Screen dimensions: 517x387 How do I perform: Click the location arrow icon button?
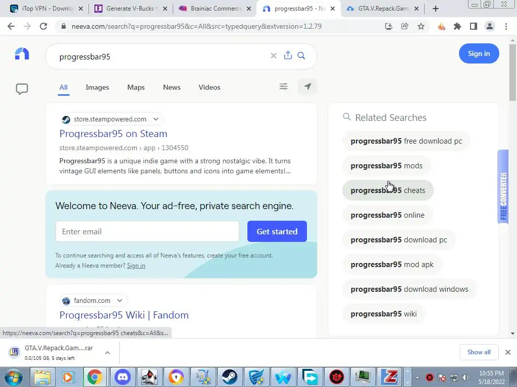[307, 87]
